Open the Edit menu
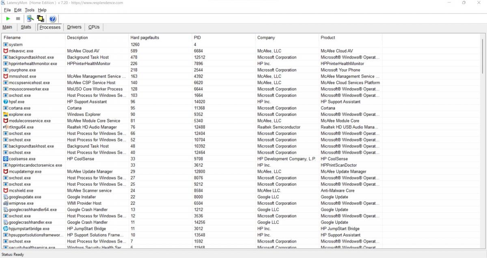The width and height of the screenshot is (487, 258). [18, 10]
